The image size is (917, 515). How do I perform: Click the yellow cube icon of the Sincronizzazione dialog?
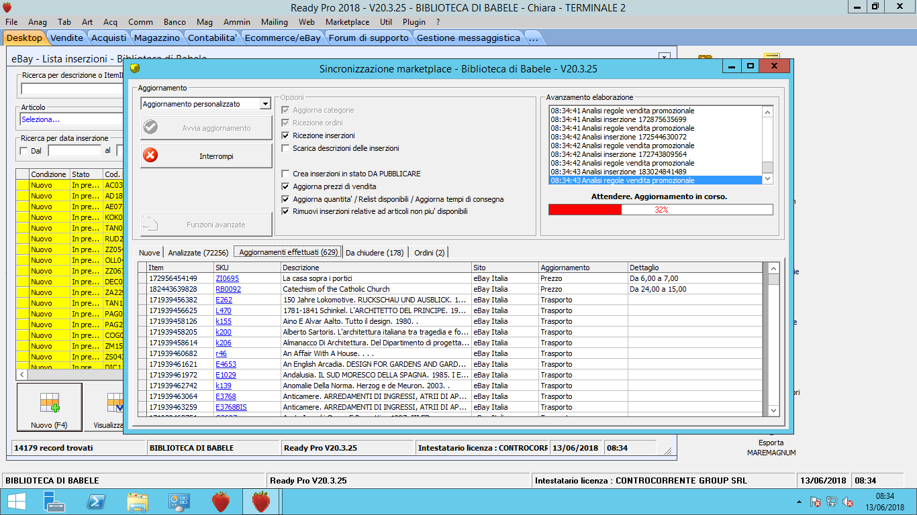(x=135, y=68)
